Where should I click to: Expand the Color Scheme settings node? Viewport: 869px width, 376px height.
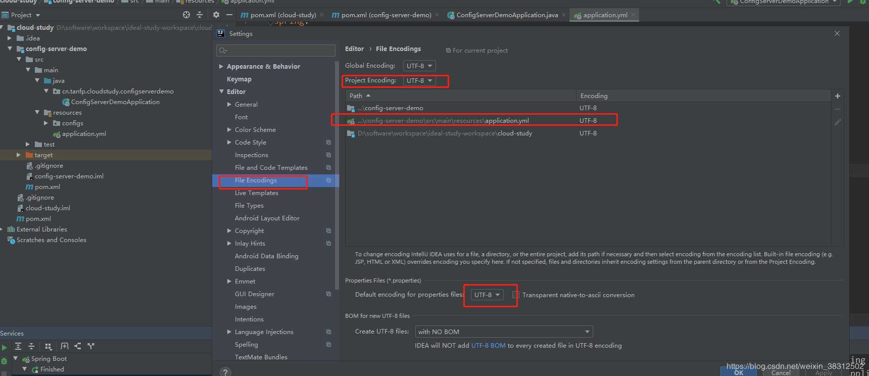pos(229,130)
